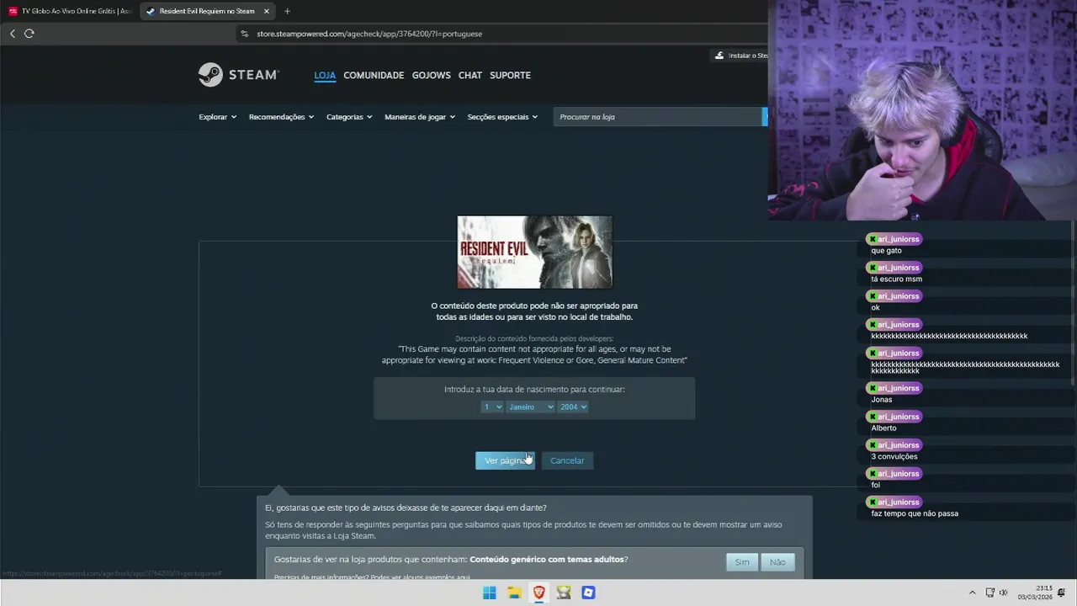Click the Instalar o Steam download icon
This screenshot has height=606, width=1077.
pyautogui.click(x=719, y=56)
